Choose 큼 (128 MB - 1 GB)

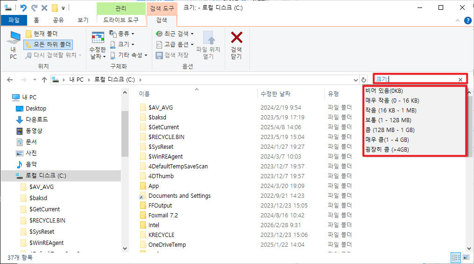coord(414,130)
